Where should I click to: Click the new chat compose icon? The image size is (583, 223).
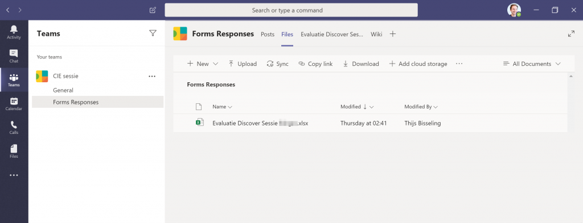tap(153, 10)
